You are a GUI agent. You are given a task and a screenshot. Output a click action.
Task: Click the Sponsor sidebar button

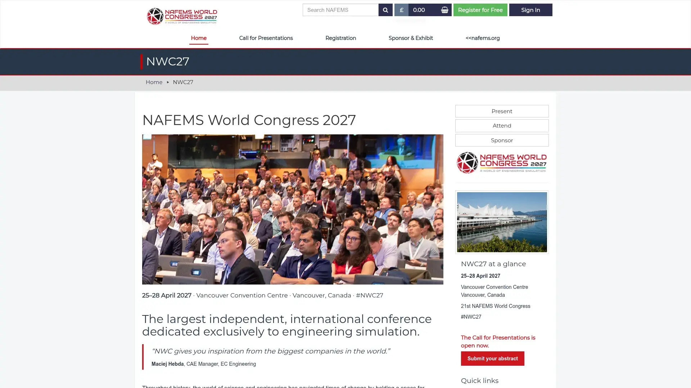502,140
